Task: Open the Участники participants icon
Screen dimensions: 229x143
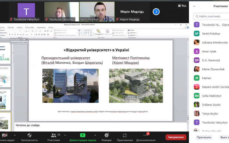Action: (x=54, y=135)
